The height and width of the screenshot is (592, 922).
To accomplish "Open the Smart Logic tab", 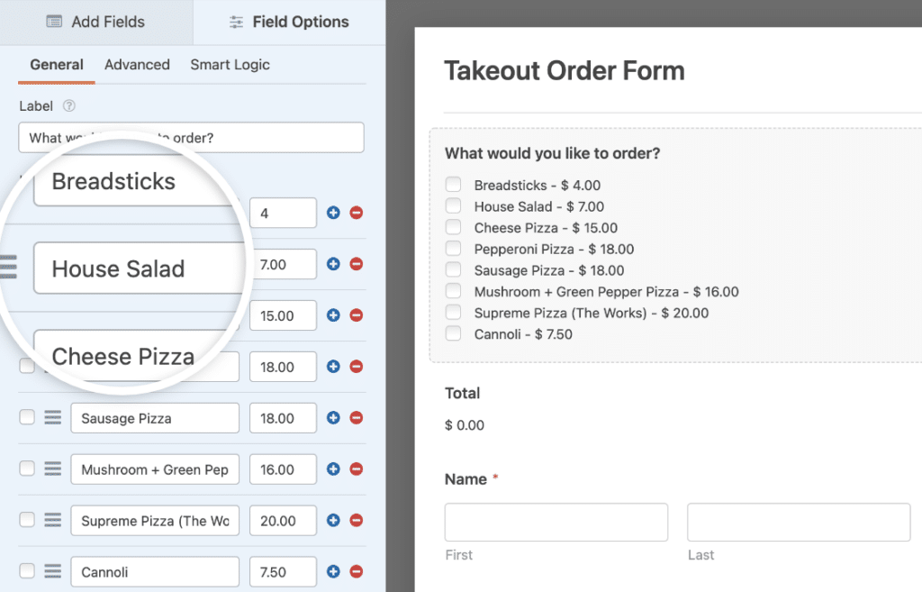I will click(230, 64).
